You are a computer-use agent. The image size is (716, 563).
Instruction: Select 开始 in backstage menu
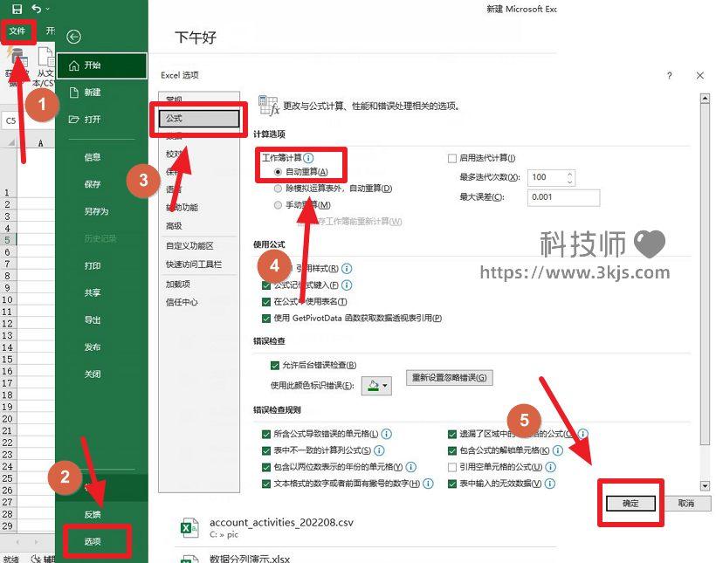[x=102, y=65]
